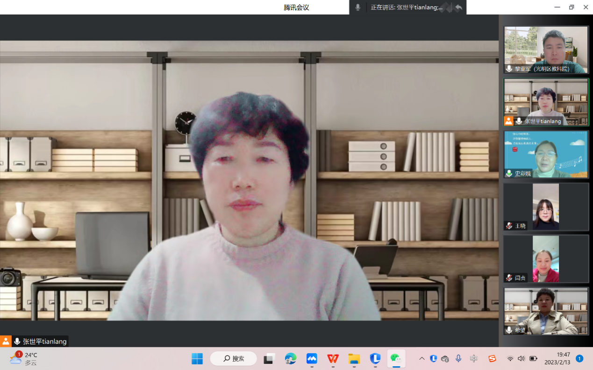
Task: Click the Sogou input icon in the system tray
Action: [x=492, y=358]
